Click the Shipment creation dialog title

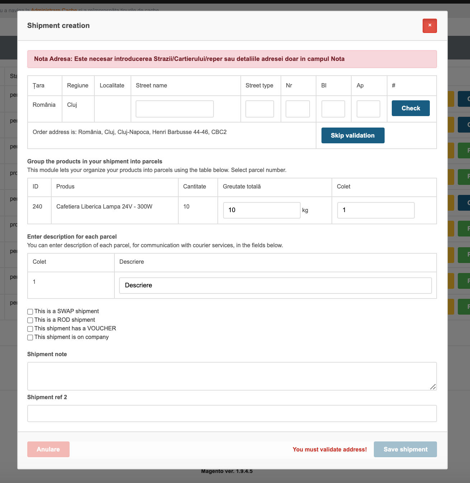tap(58, 26)
